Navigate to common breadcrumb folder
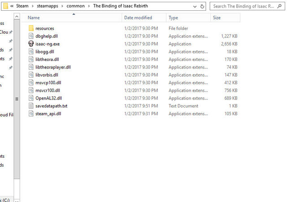Screen dimensions: 287x202 [76, 6]
